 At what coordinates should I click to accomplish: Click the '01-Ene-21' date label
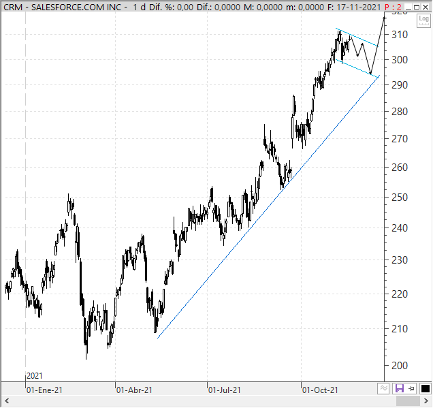44,390
